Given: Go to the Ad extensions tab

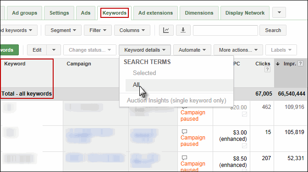Looking at the screenshot, I should pyautogui.click(x=155, y=13).
